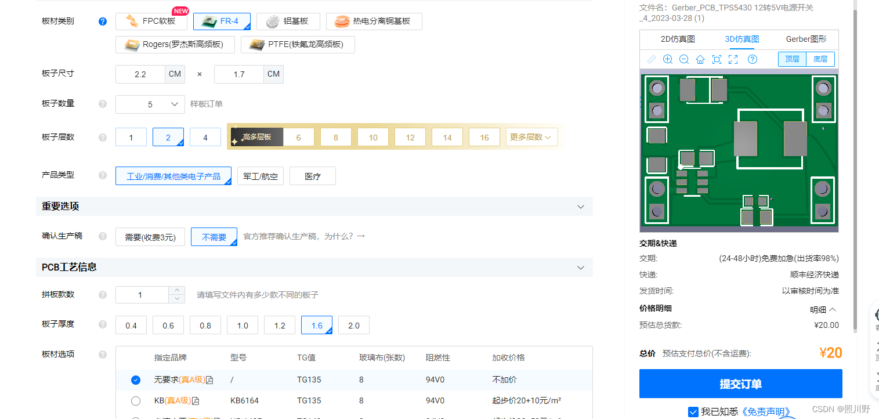Select 1 layer board option
Viewport: 879px width, 419px height.
point(131,138)
